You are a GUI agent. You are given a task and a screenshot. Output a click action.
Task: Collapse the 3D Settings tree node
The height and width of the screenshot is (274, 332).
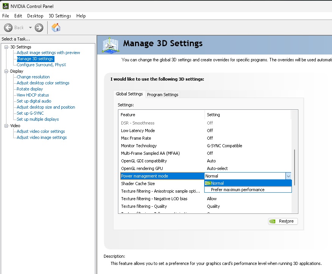(x=6, y=47)
